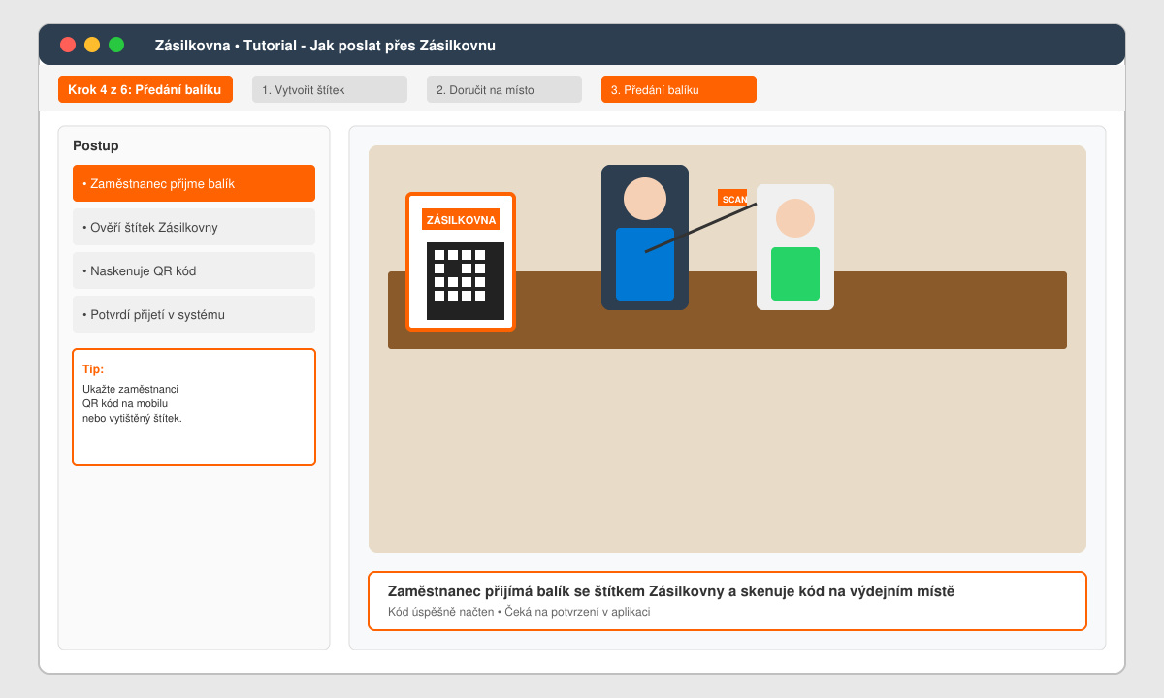This screenshot has height=698, width=1164.
Task: Close the window with the red button
Action: pos(68,45)
